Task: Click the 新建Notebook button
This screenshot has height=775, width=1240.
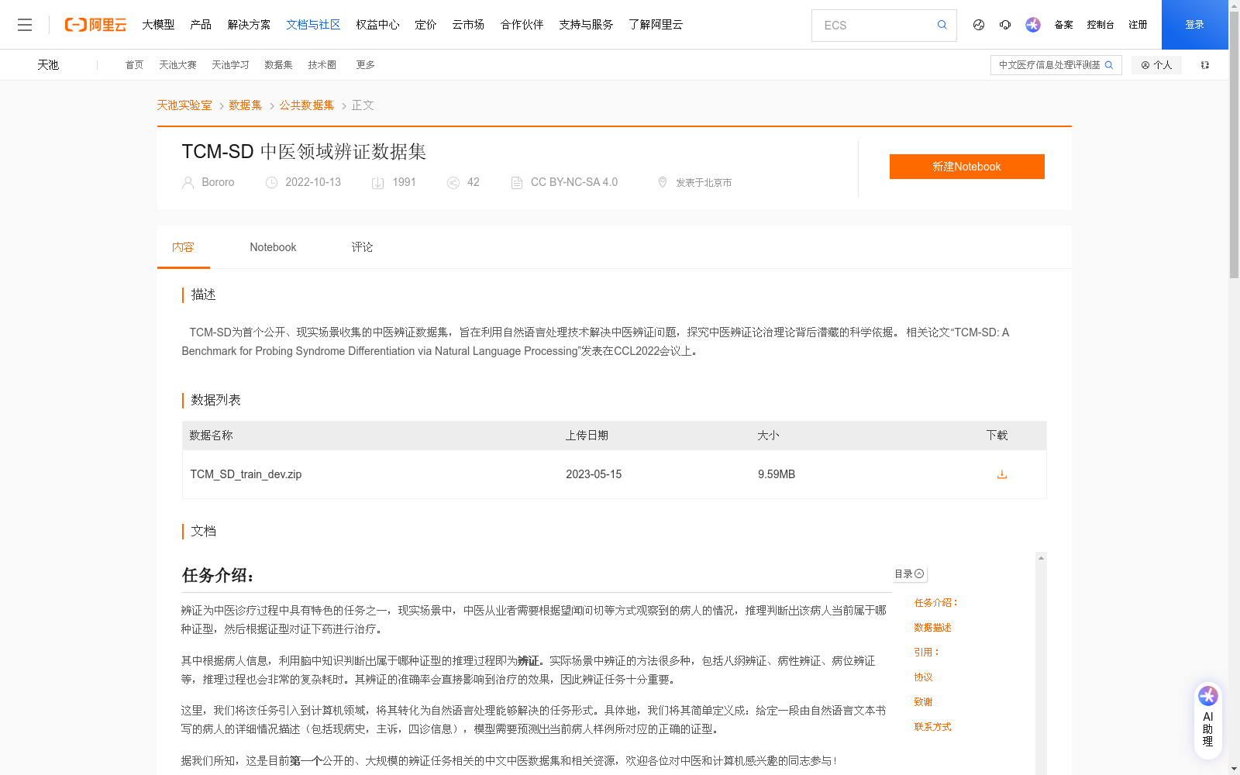Action: coord(966,167)
